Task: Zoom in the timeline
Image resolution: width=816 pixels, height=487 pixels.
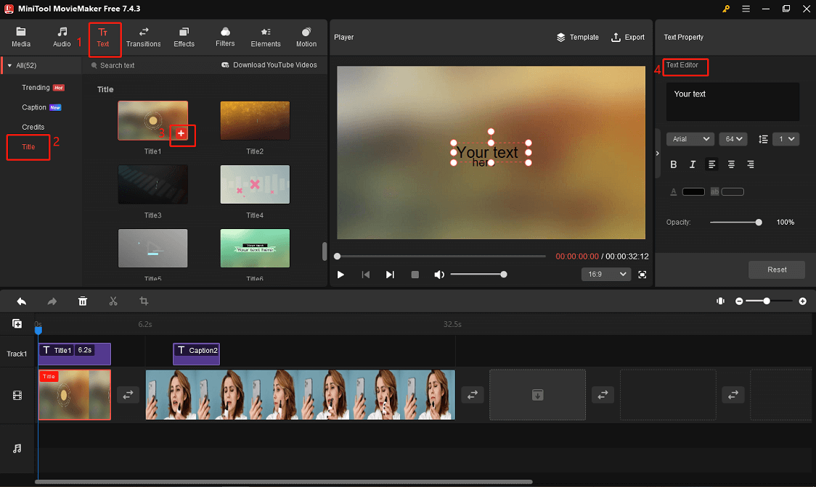Action: coord(802,301)
